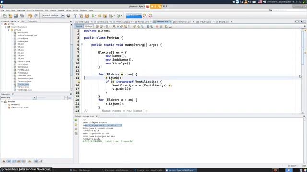307x172 pixels.
Task: Close the Output pirmas (run) tab
Action: click(97, 116)
